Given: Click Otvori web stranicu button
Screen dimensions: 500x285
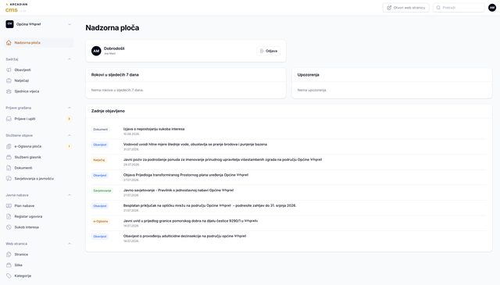Looking at the screenshot, I should pos(406,8).
